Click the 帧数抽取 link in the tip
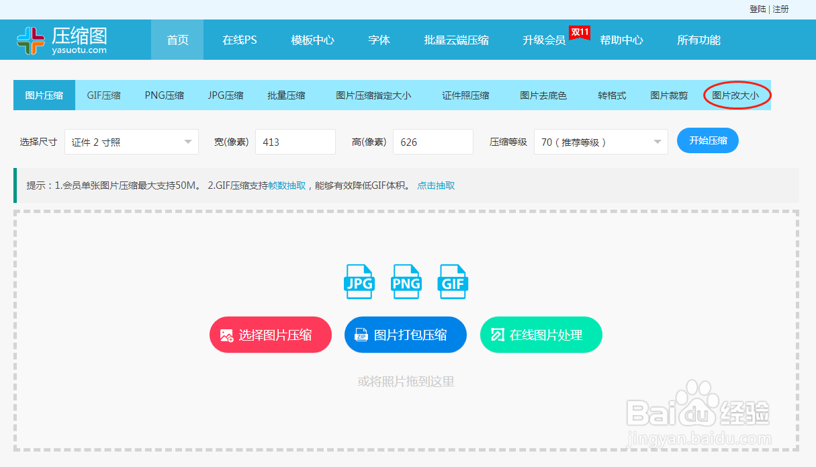The width and height of the screenshot is (816, 467). tap(287, 185)
